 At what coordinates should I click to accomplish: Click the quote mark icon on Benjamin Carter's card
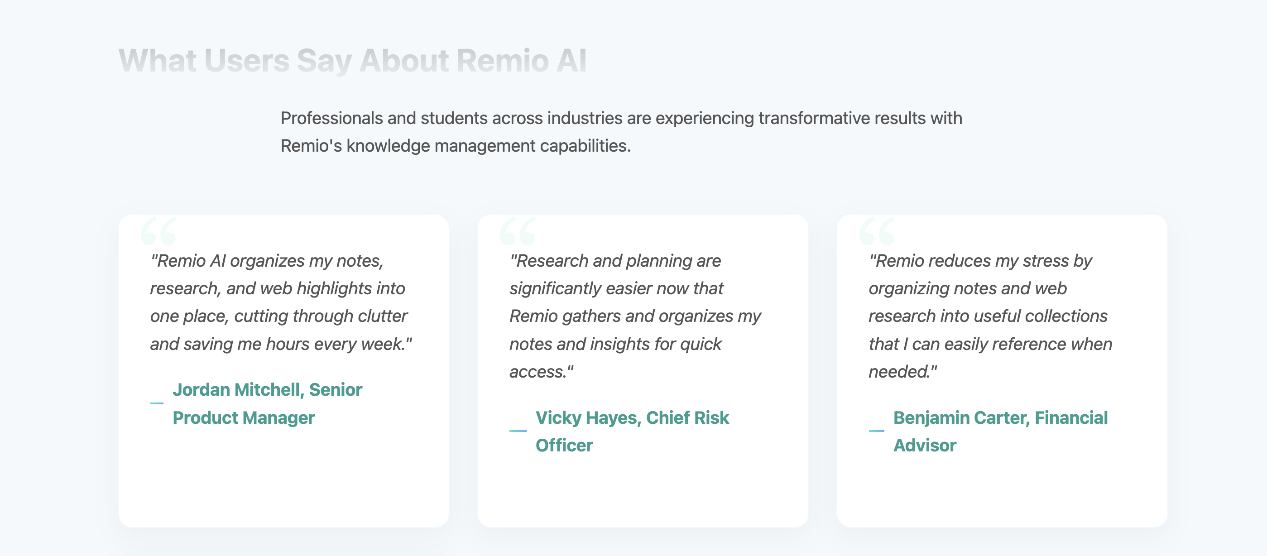click(x=877, y=230)
